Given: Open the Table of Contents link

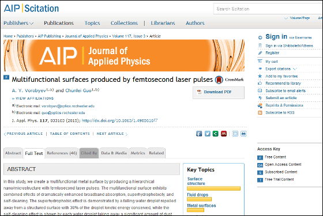Looking at the screenshot, I should (70, 134).
